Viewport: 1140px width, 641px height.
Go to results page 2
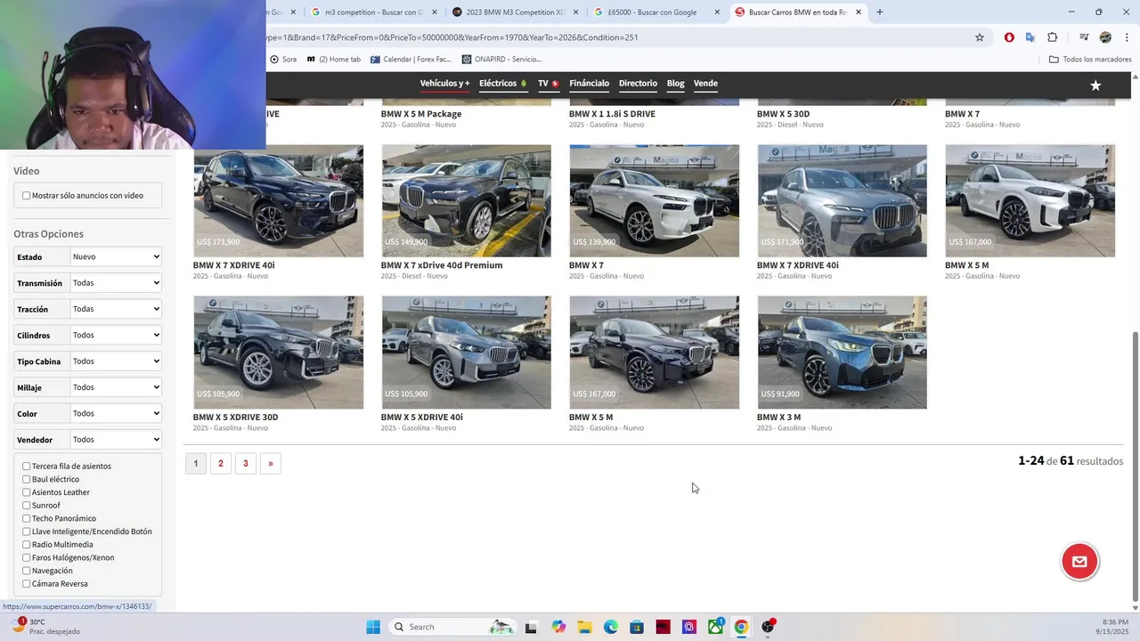[221, 463]
